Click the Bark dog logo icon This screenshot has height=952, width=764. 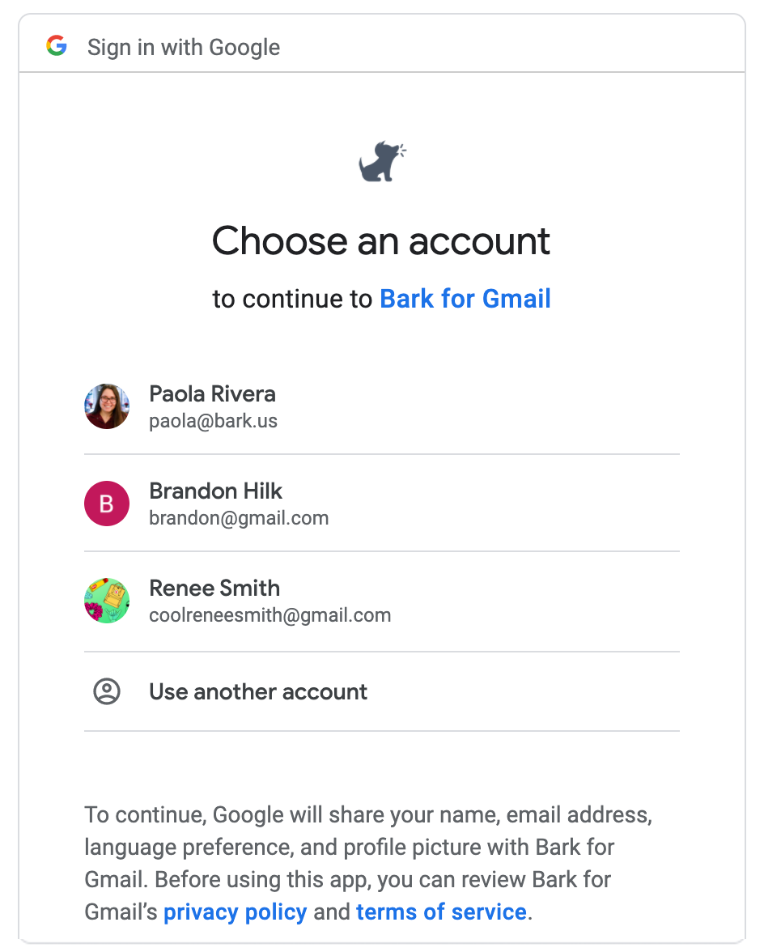(x=382, y=162)
